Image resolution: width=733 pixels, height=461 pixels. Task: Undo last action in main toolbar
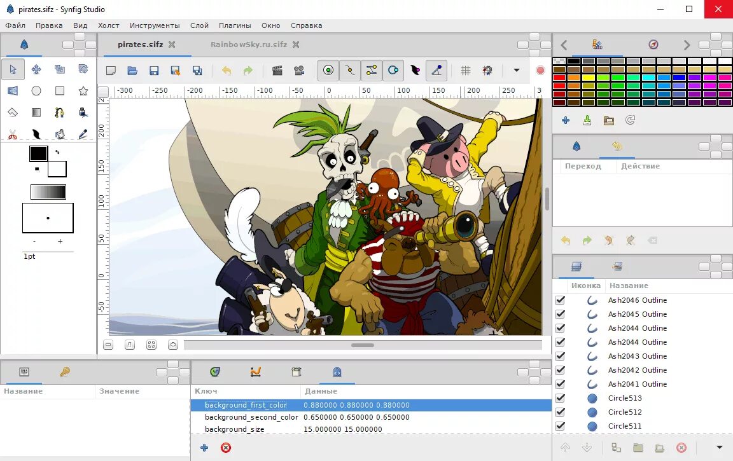tap(227, 71)
